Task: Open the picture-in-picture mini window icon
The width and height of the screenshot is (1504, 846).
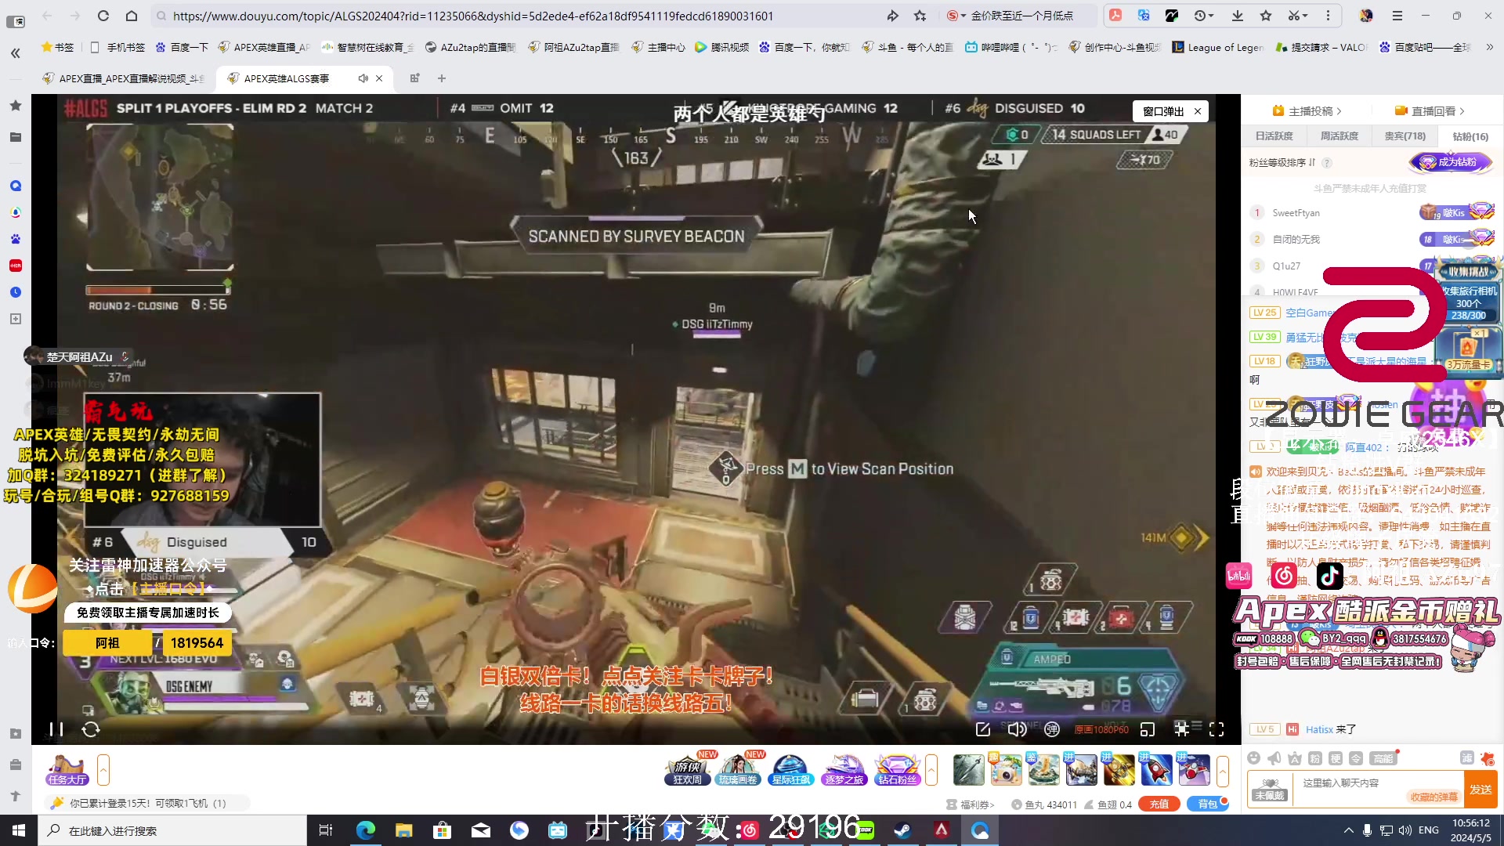Action: click(x=1148, y=729)
